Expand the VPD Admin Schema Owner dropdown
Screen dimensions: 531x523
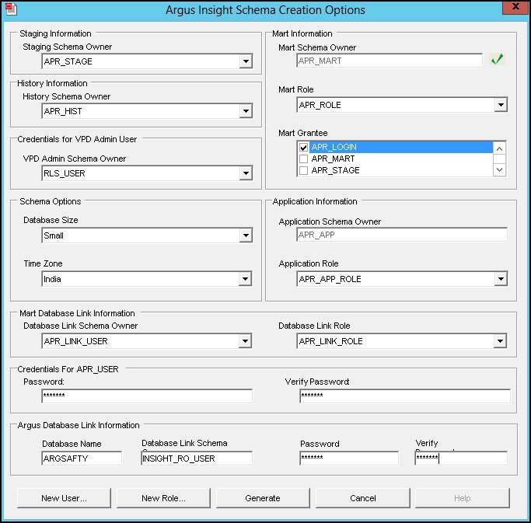246,173
